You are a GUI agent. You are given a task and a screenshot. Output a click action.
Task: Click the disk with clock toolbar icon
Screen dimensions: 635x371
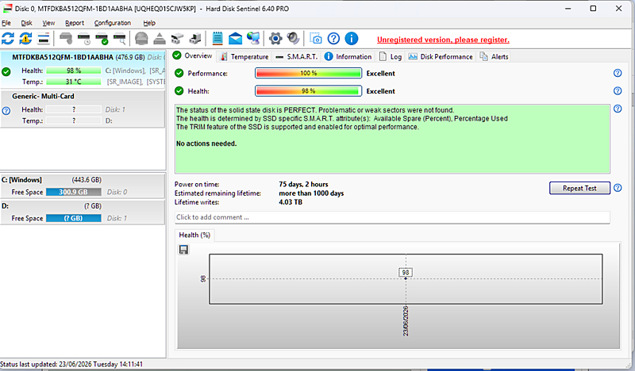[x=84, y=39]
